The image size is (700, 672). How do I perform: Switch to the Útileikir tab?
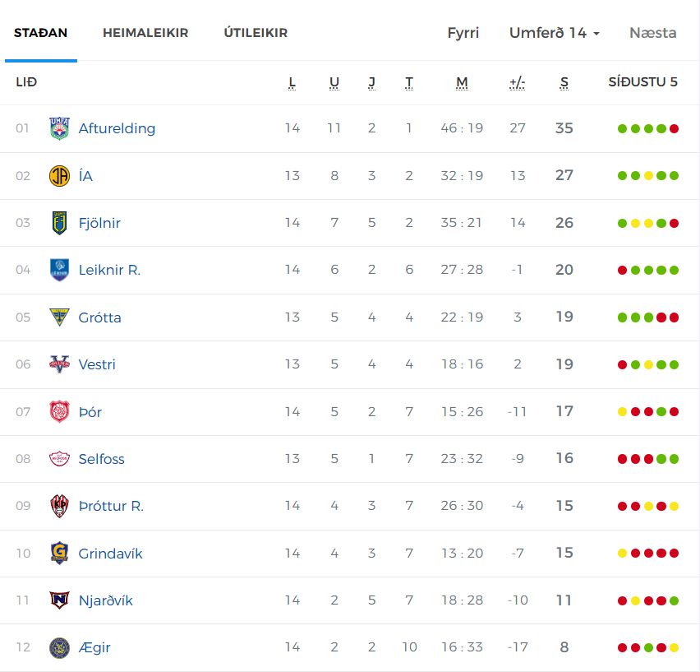256,33
